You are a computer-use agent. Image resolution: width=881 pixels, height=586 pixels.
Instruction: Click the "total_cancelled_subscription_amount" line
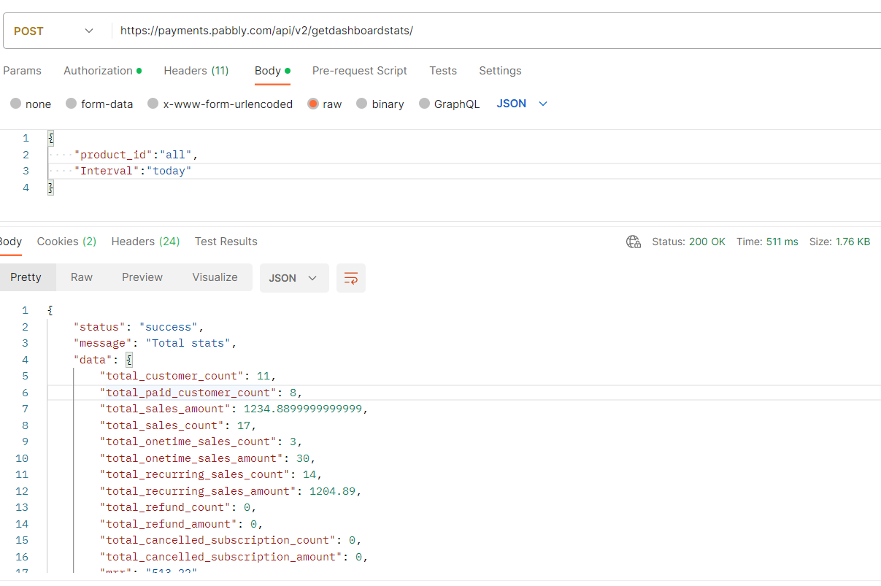(234, 557)
